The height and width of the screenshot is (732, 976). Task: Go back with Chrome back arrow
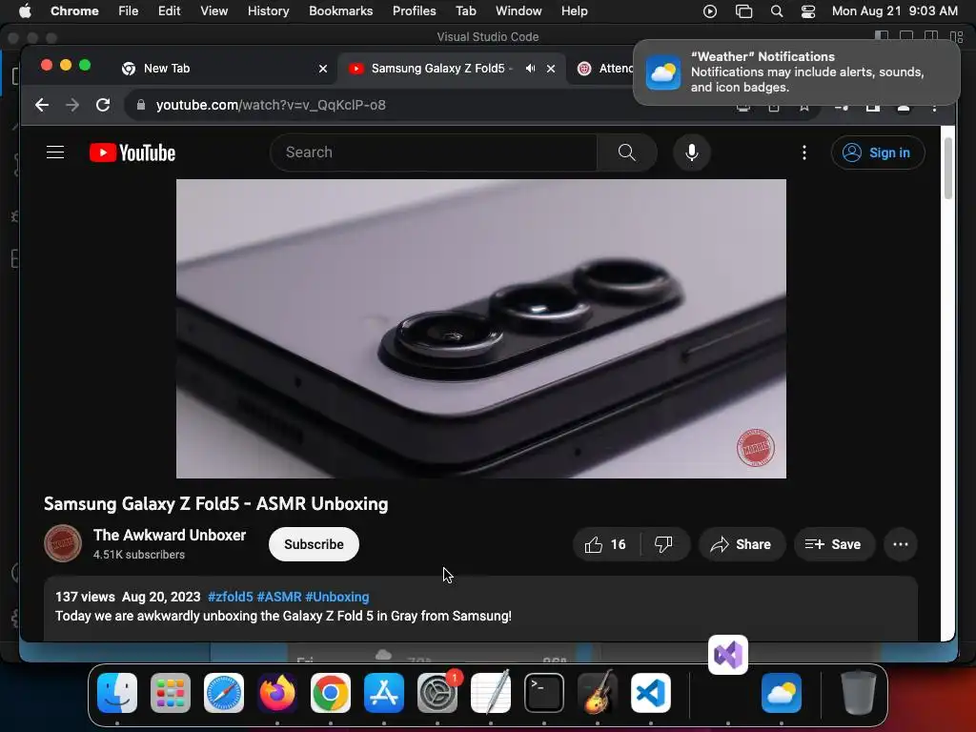(x=42, y=105)
